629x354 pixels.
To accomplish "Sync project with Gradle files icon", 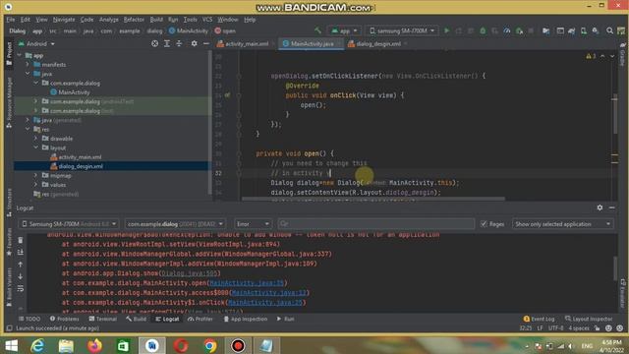I will pyautogui.click(x=572, y=30).
